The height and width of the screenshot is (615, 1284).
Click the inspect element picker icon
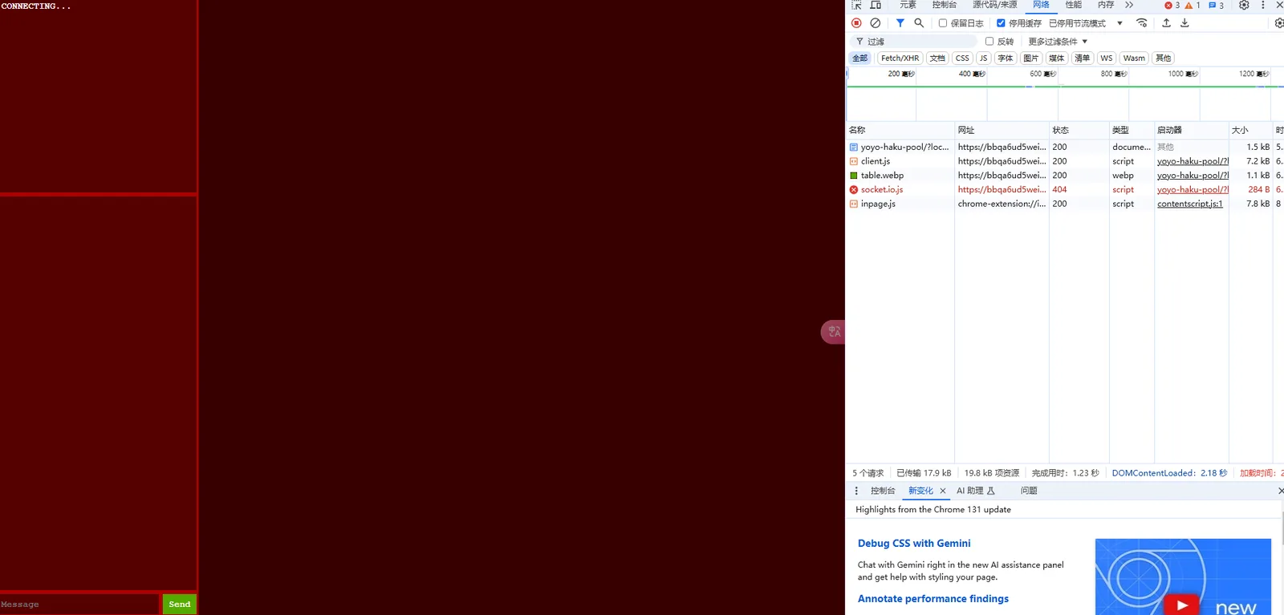tap(856, 5)
